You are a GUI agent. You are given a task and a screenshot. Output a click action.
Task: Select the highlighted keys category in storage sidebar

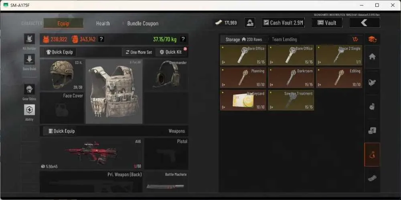coord(372,154)
